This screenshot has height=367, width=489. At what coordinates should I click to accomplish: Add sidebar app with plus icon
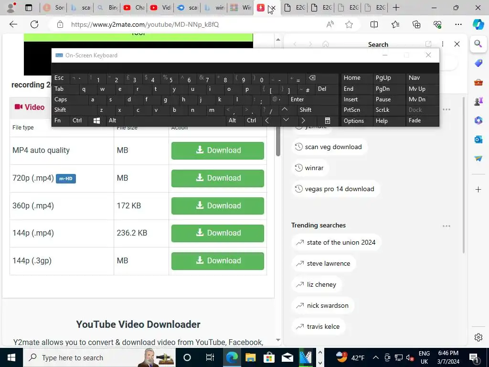[x=478, y=189]
